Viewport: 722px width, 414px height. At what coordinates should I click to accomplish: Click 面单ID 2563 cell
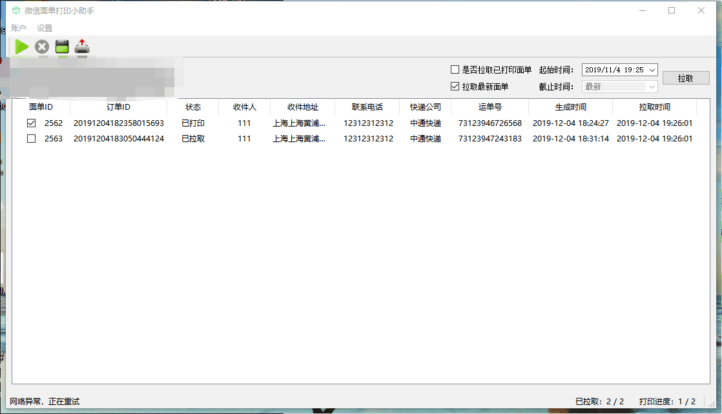(54, 139)
